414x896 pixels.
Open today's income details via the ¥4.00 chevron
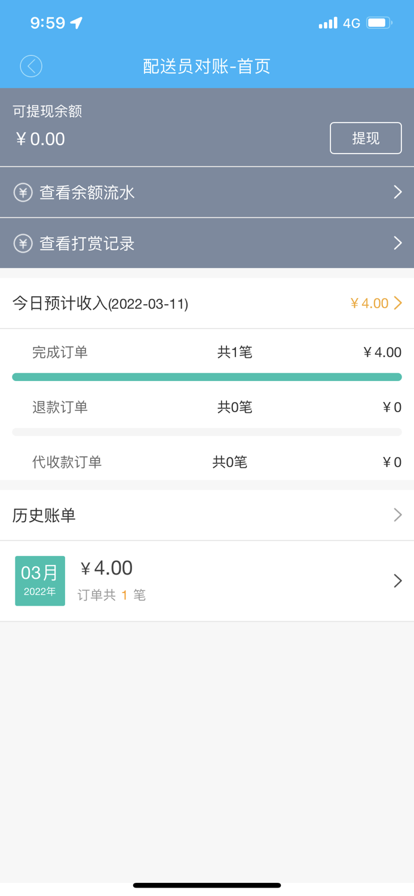tap(399, 303)
